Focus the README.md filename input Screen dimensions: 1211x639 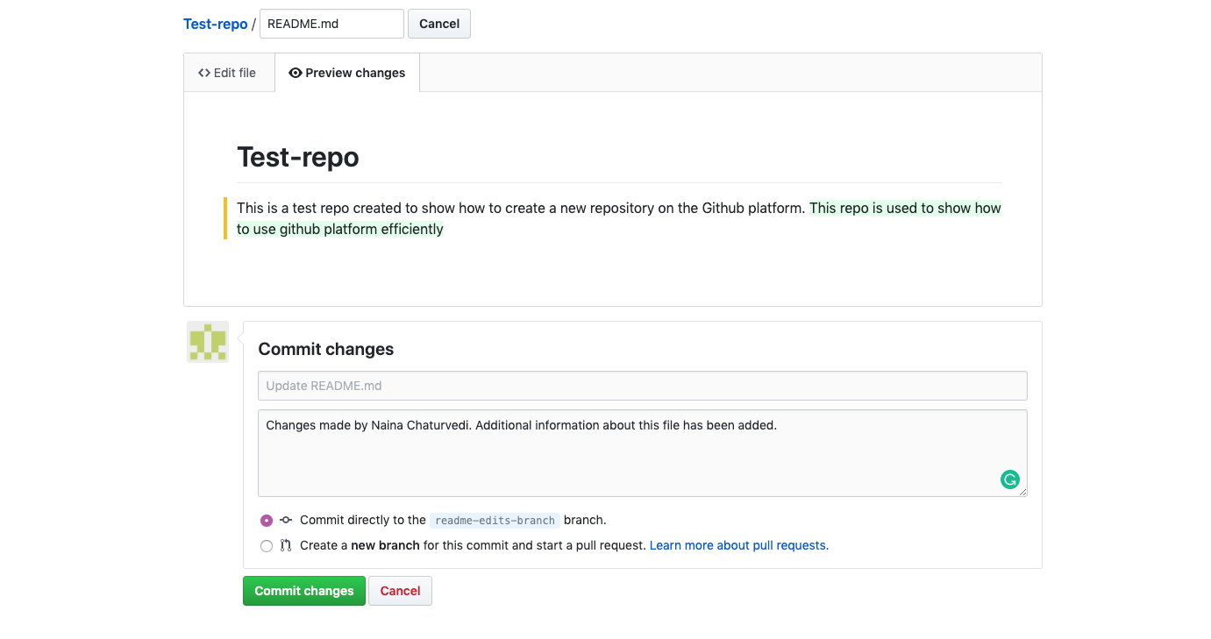click(332, 24)
